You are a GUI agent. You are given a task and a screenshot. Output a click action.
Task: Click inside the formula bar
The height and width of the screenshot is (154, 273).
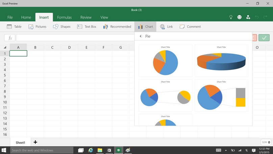point(75,38)
